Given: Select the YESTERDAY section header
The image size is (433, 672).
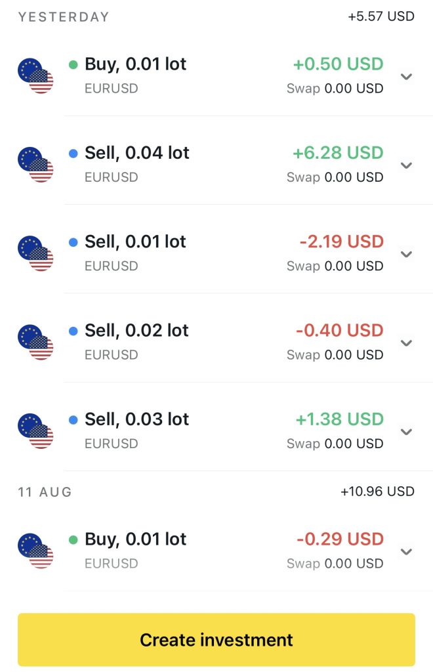Looking at the screenshot, I should tap(64, 17).
